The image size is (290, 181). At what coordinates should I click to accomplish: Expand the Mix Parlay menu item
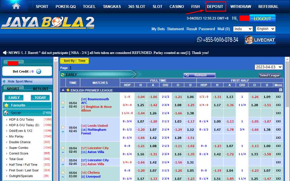16,136
